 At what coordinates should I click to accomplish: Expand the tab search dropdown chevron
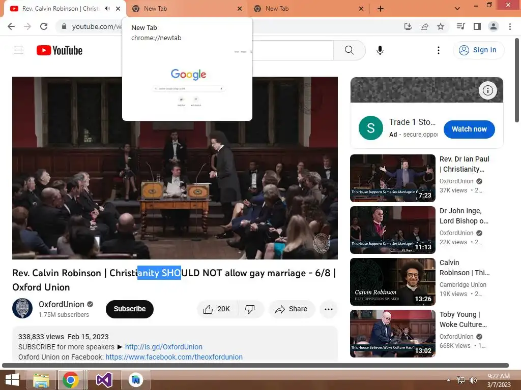[x=457, y=9]
